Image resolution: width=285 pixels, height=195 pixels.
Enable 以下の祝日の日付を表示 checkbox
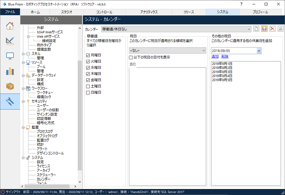click(x=131, y=58)
